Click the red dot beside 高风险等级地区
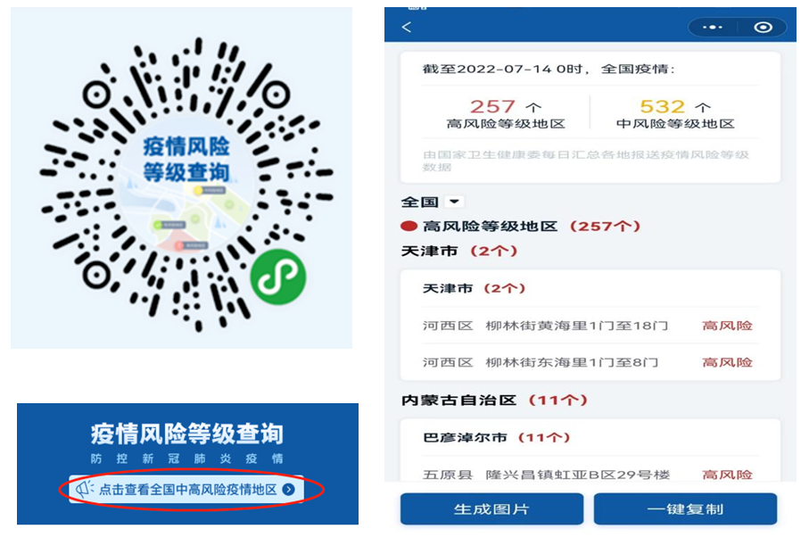 click(409, 226)
